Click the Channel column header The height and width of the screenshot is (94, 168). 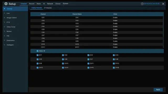[43, 14]
